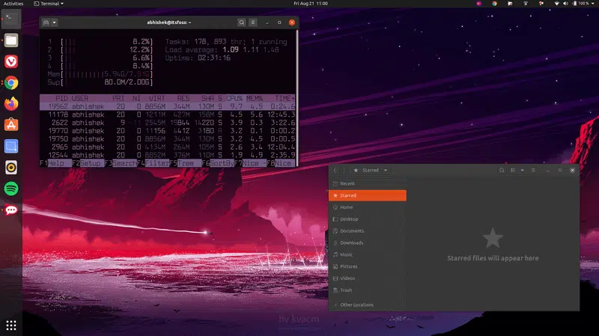Viewport: 599px width, 336px height.
Task: Open the Files app in the dock
Action: pos(11,40)
